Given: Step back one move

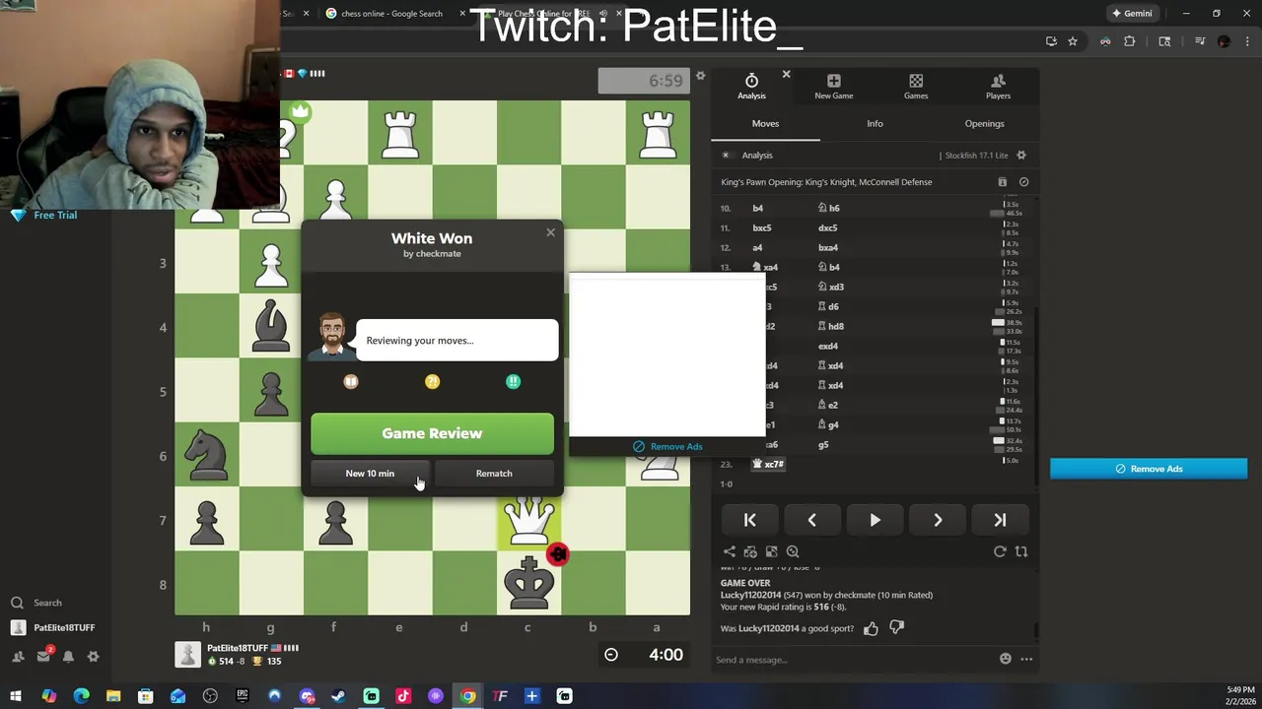Looking at the screenshot, I should pos(812,520).
